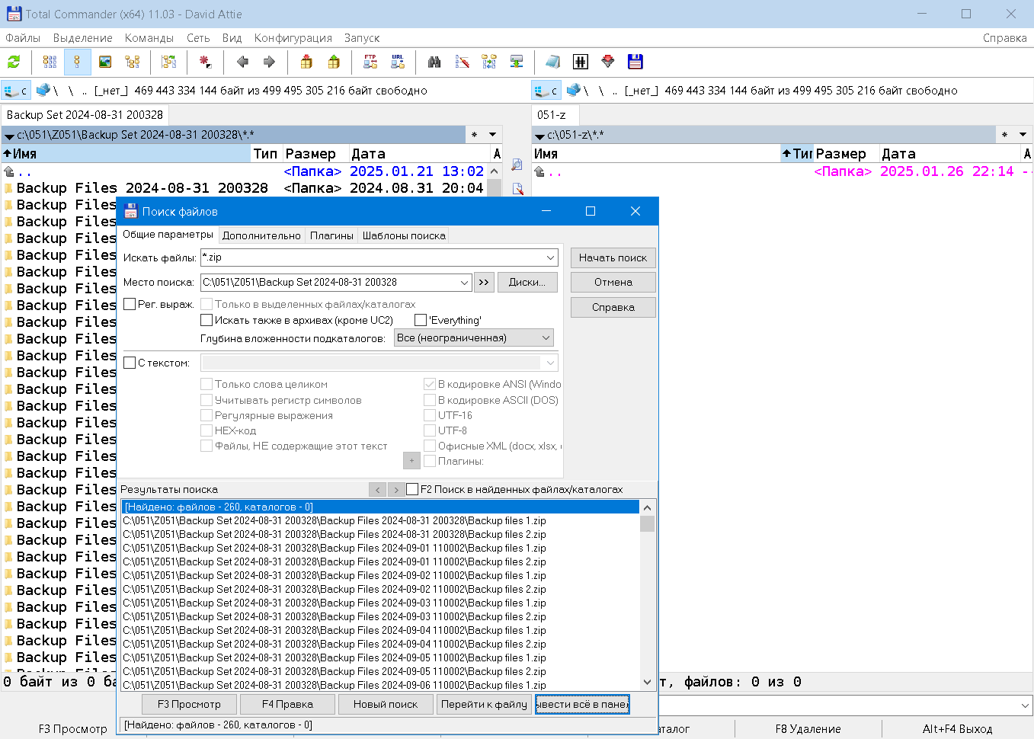The width and height of the screenshot is (1034, 739).
Task: Open the compare by content icon
Action: click(463, 62)
